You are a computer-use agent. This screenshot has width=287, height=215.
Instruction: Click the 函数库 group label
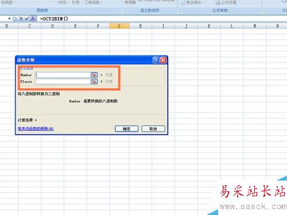pyautogui.click(x=42, y=10)
